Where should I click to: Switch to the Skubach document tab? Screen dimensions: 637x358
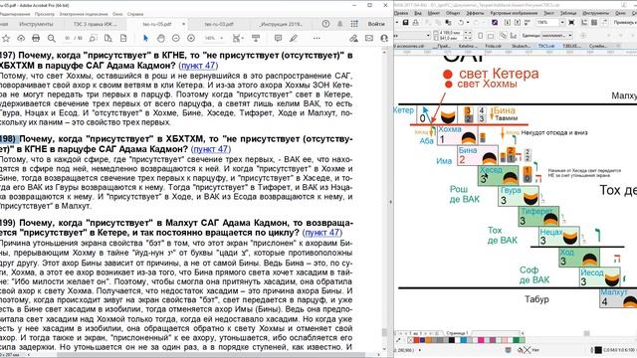coord(522,46)
